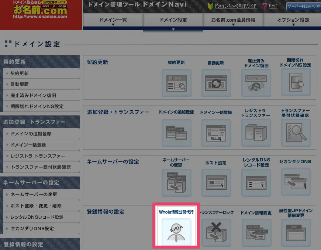Click the お名前.com logo

pos(41,13)
